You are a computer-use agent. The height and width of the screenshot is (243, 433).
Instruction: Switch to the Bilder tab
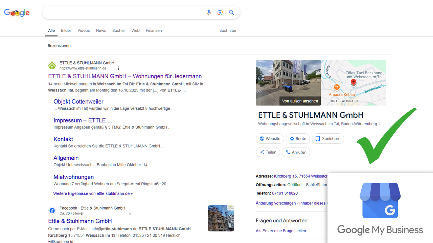click(x=66, y=30)
